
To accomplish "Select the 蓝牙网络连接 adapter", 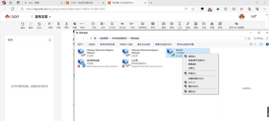I will tap(98, 63).
